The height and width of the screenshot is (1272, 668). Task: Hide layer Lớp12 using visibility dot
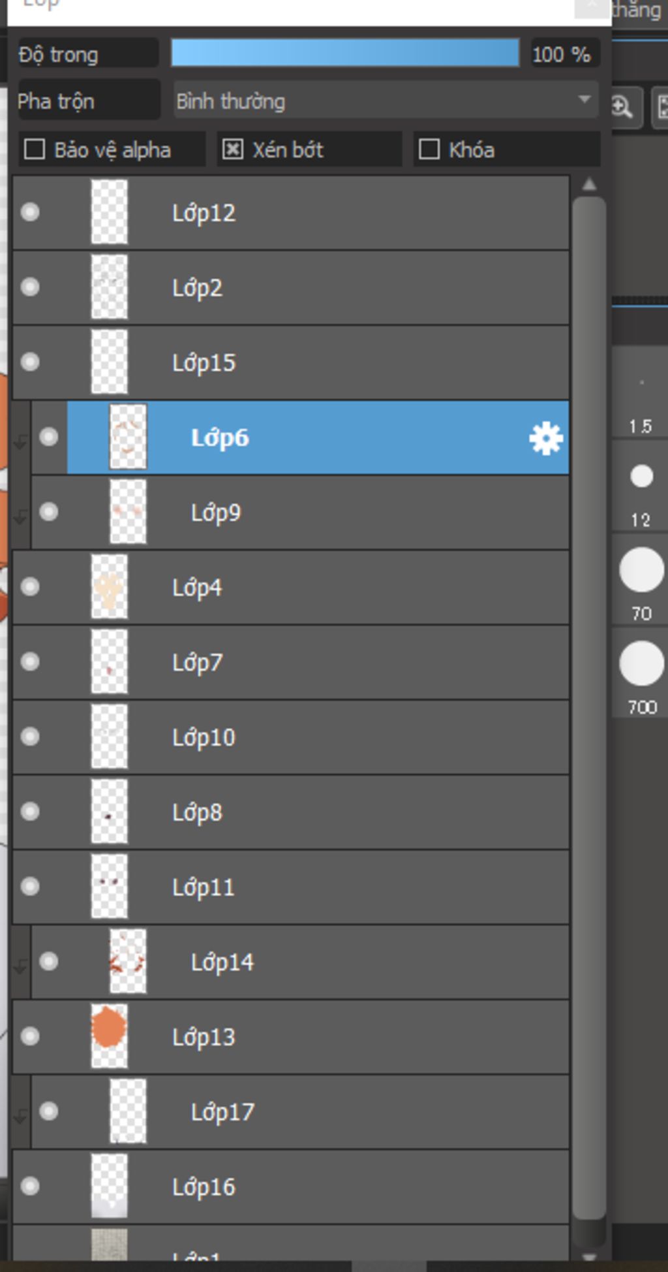(x=30, y=212)
